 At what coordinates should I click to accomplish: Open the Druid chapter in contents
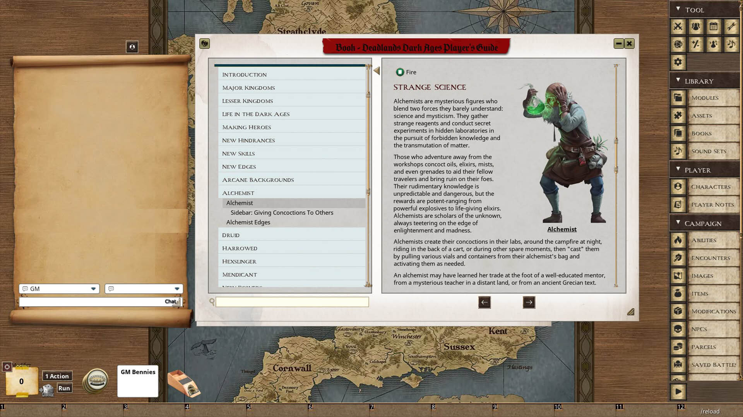tap(231, 235)
